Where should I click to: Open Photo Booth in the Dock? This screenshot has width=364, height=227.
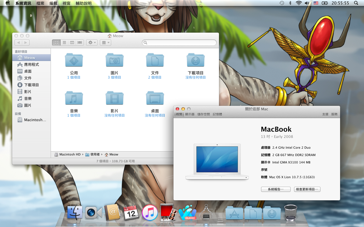[168, 213]
